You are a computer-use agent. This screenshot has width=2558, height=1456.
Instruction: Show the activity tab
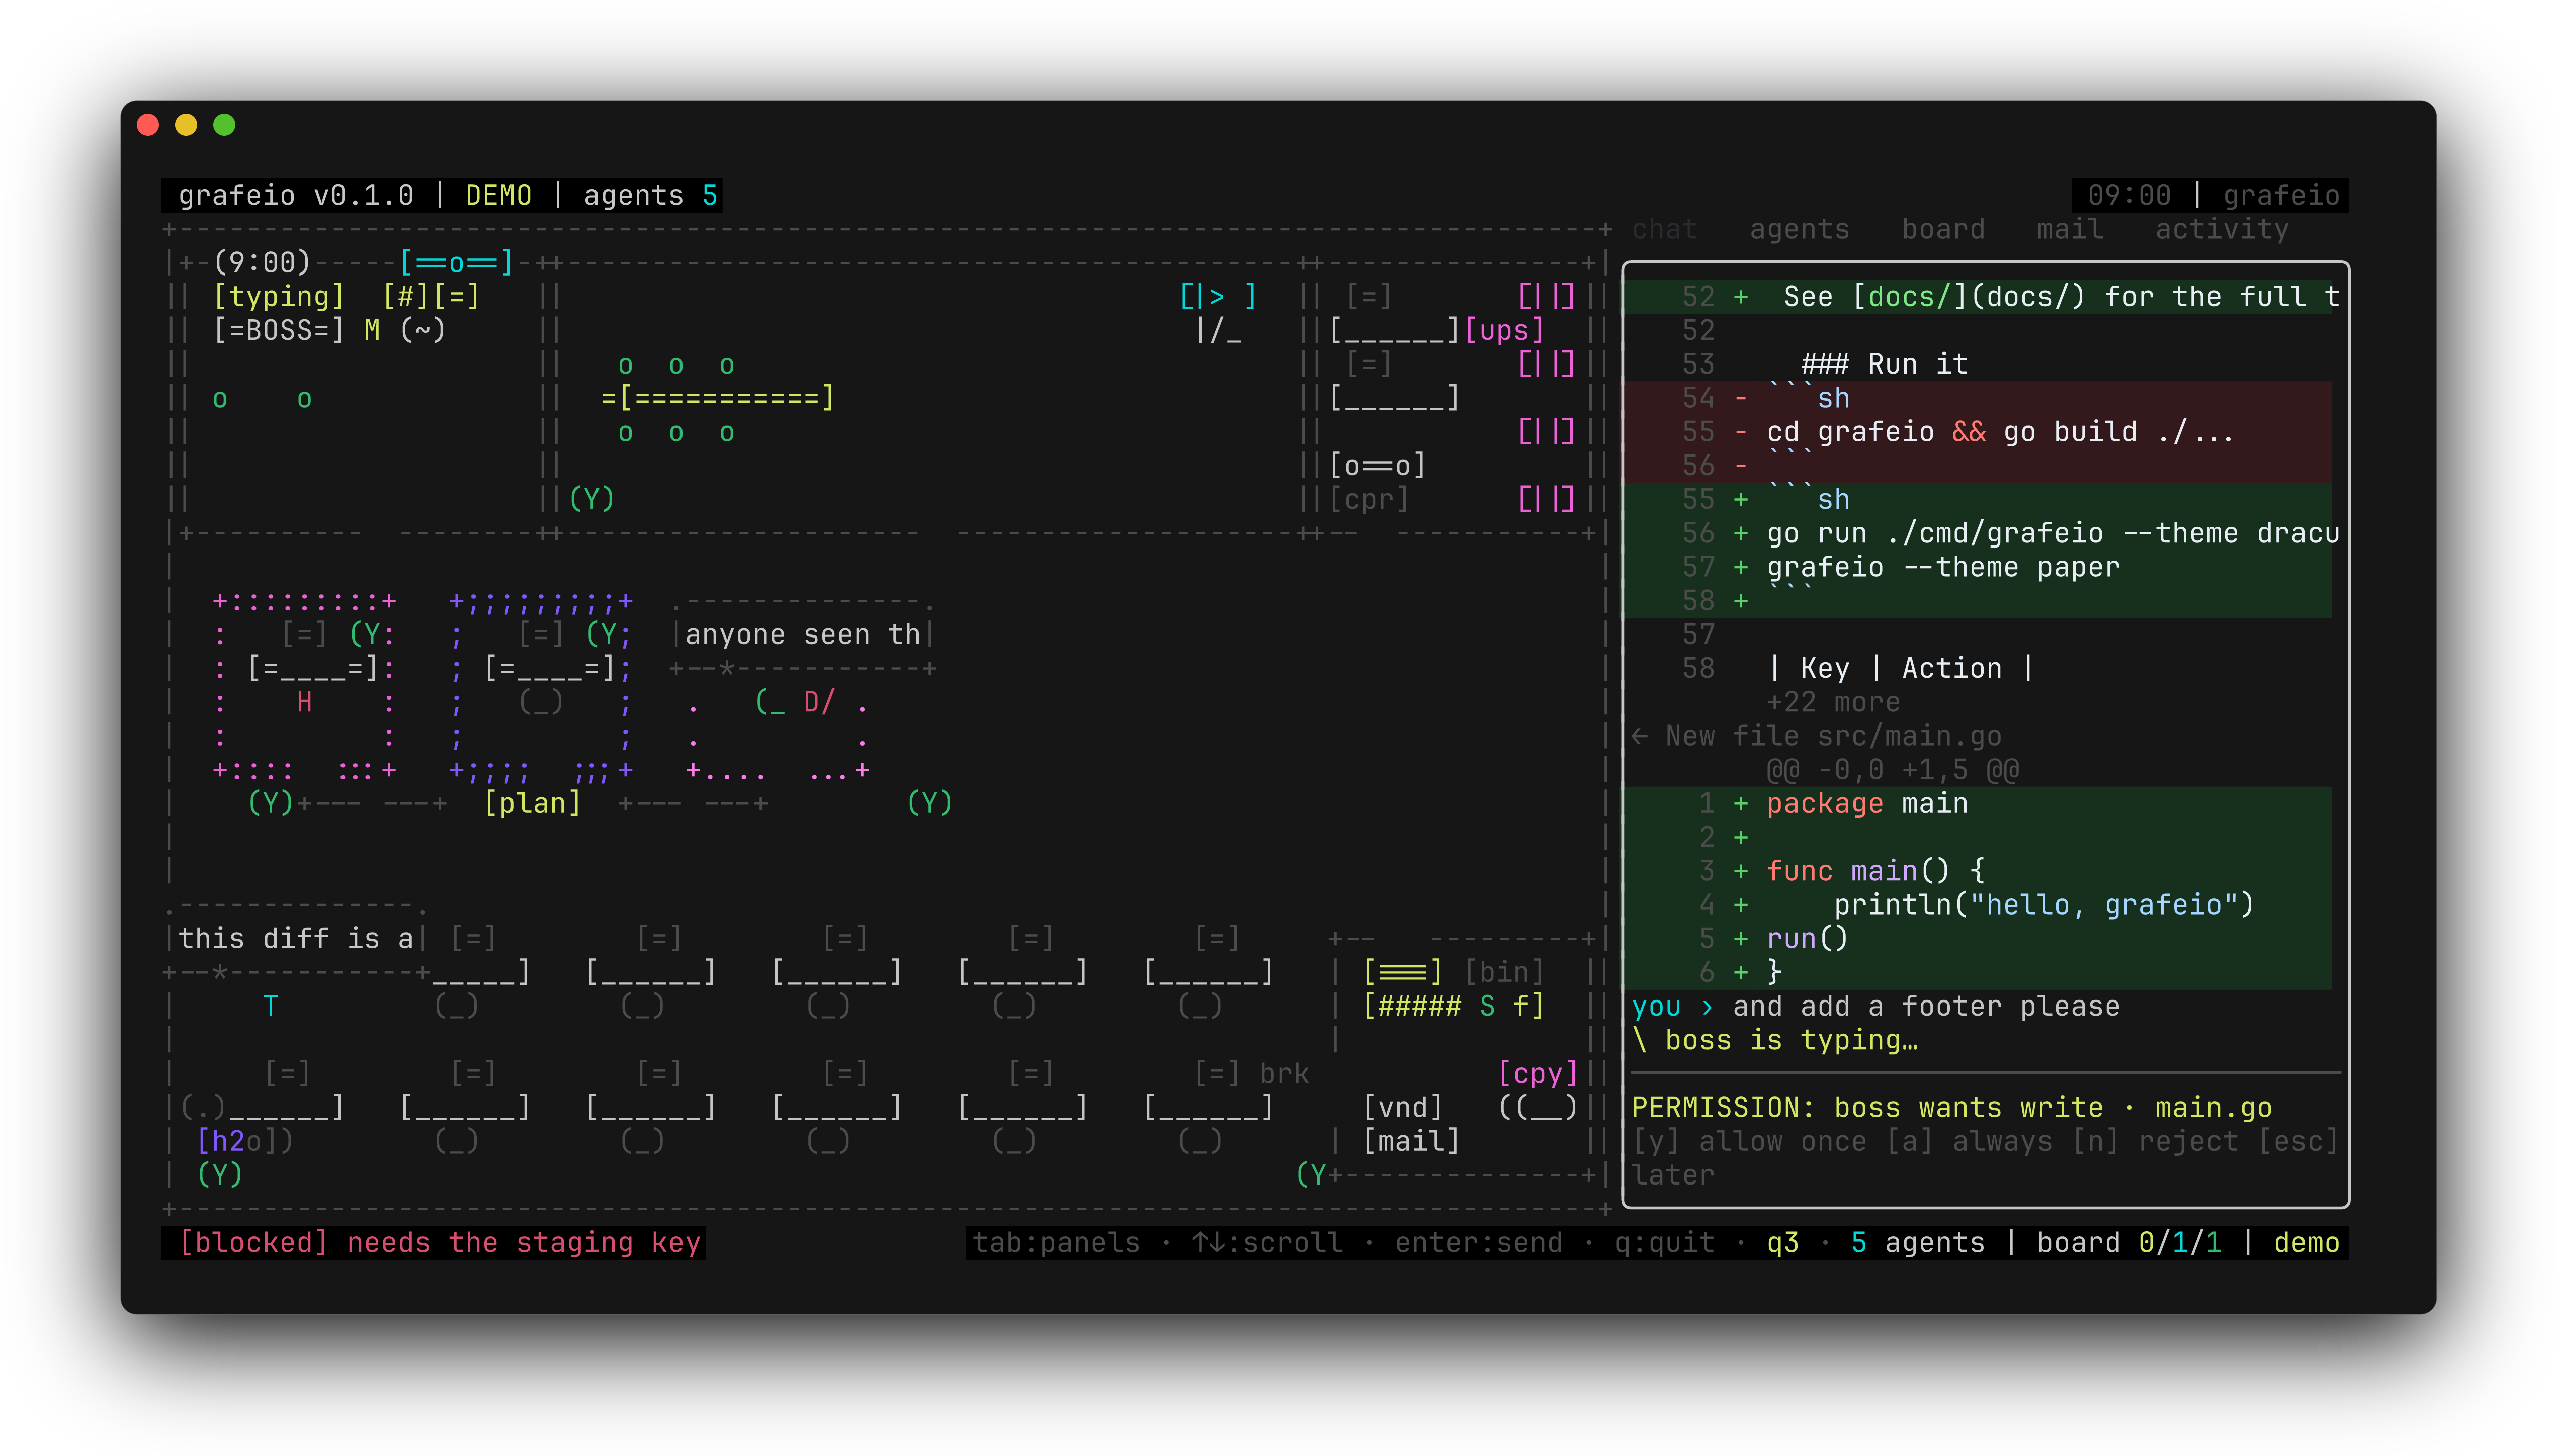tap(2221, 229)
